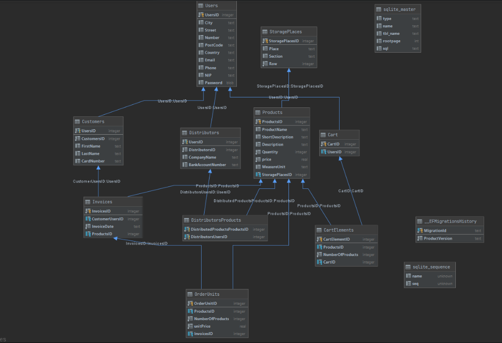Select the name column in sqlite_sequence
Image resolution: width=502 pixels, height=343 pixels.
click(430, 276)
